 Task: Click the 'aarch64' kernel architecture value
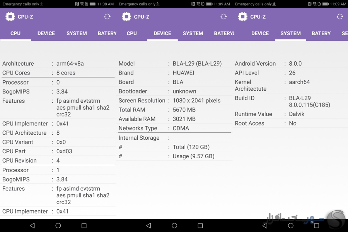299,82
